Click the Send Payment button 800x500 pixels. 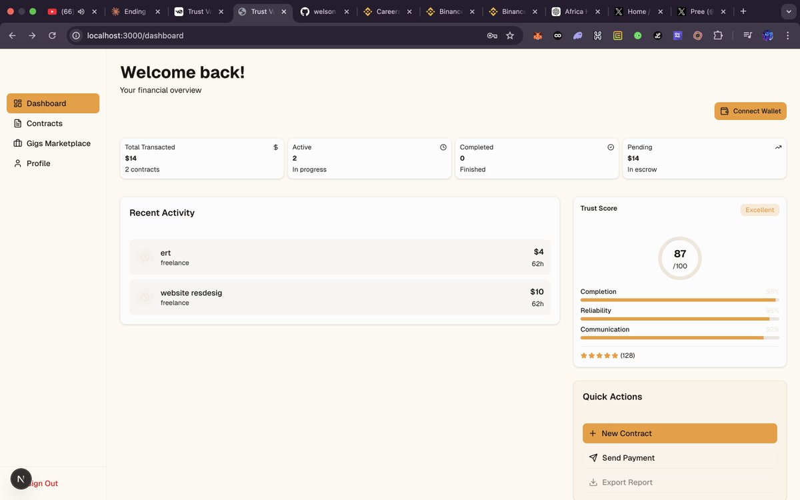pyautogui.click(x=679, y=458)
